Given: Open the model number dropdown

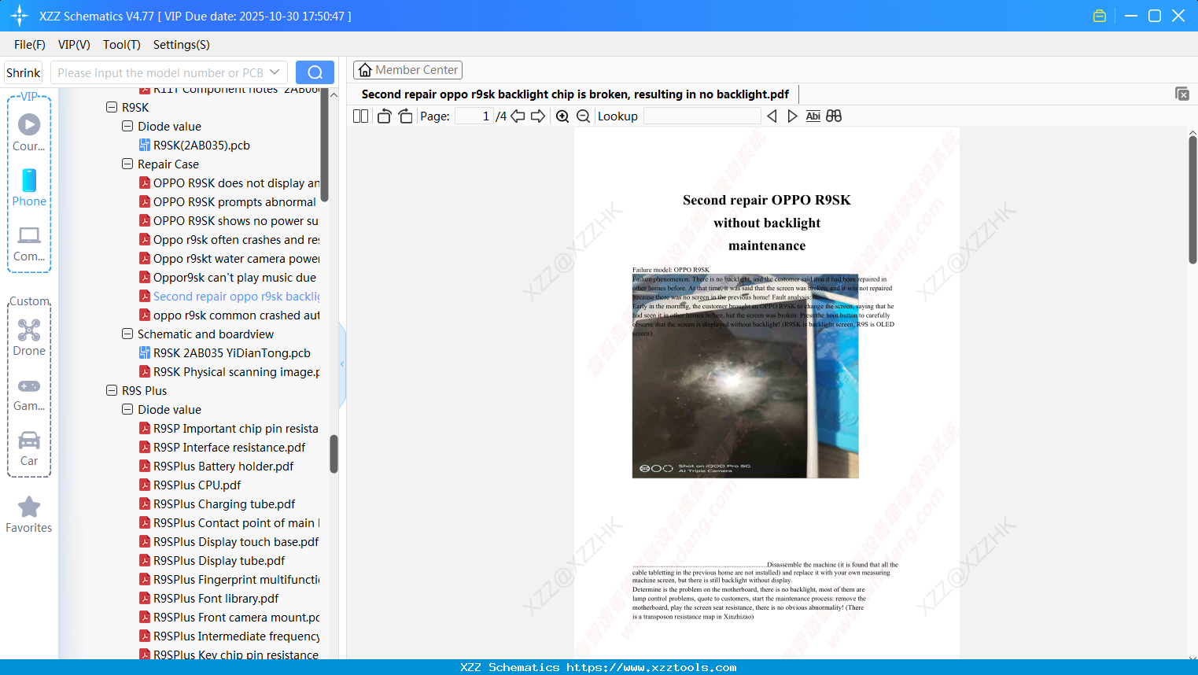Looking at the screenshot, I should pos(275,72).
